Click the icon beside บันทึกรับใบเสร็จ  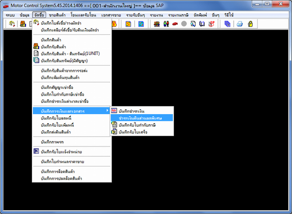(114, 132)
